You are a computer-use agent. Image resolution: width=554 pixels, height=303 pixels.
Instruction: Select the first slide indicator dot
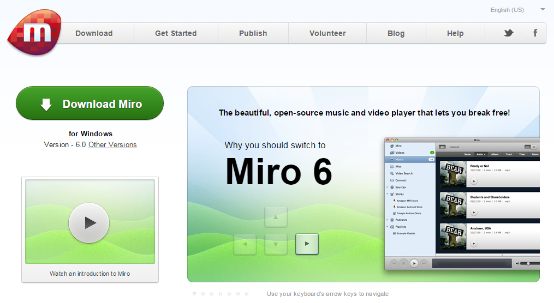point(194,294)
